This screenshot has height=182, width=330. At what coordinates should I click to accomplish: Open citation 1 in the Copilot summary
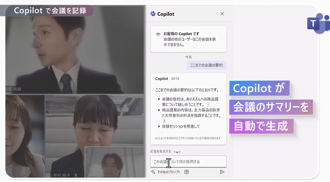[208, 104]
